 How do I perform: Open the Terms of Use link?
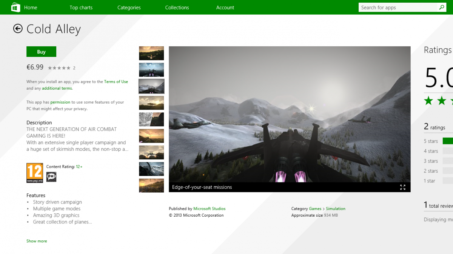click(116, 82)
